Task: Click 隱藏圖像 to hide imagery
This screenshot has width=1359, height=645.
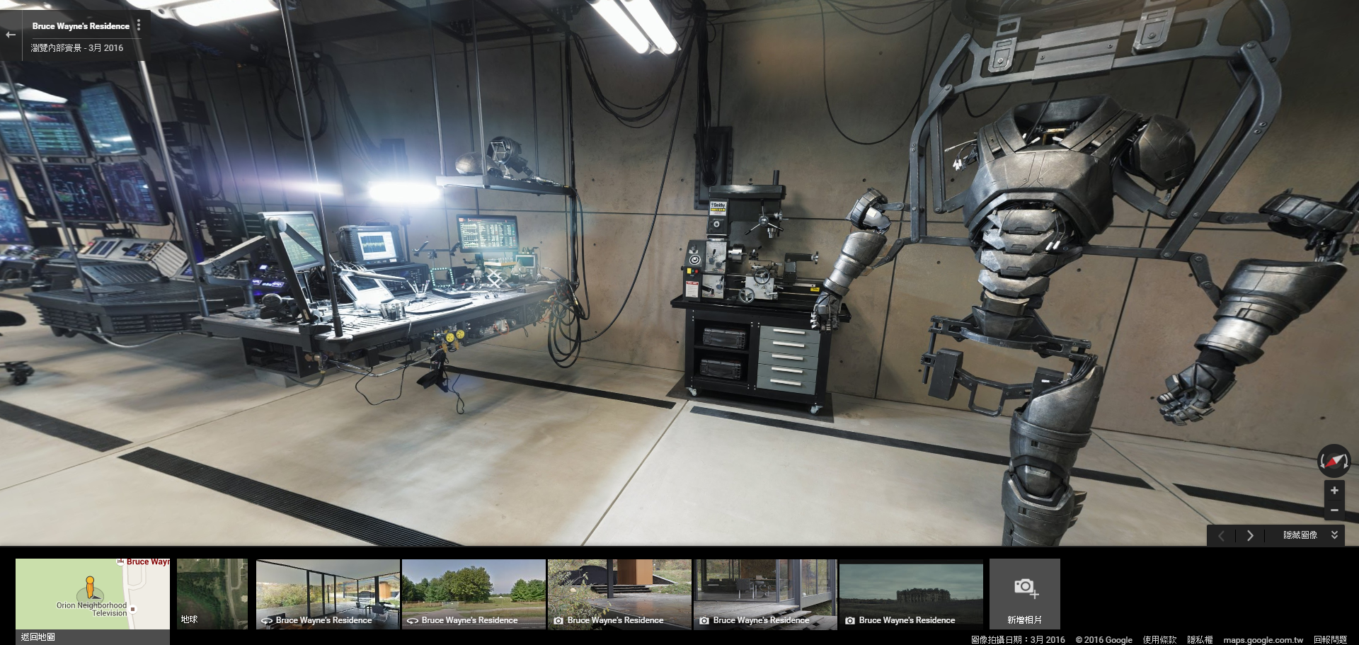Action: (x=1300, y=535)
